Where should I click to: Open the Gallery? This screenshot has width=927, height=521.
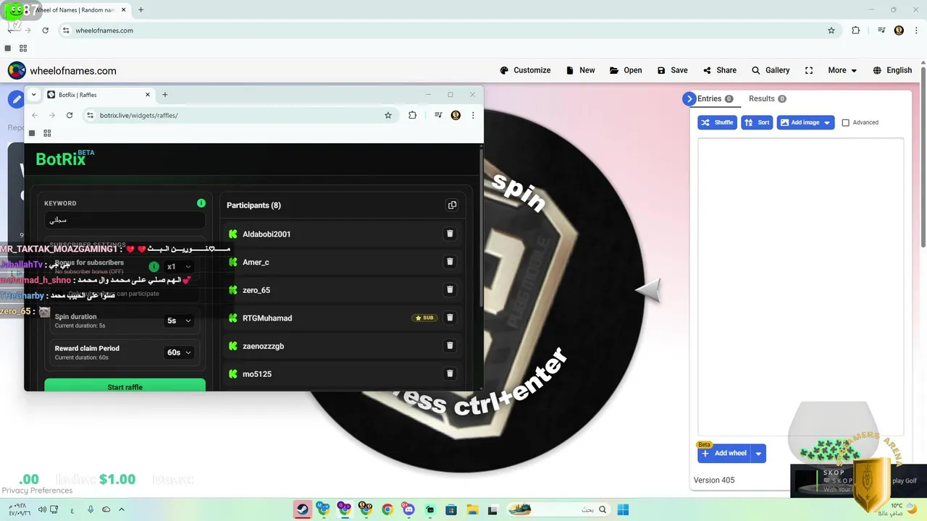(771, 70)
